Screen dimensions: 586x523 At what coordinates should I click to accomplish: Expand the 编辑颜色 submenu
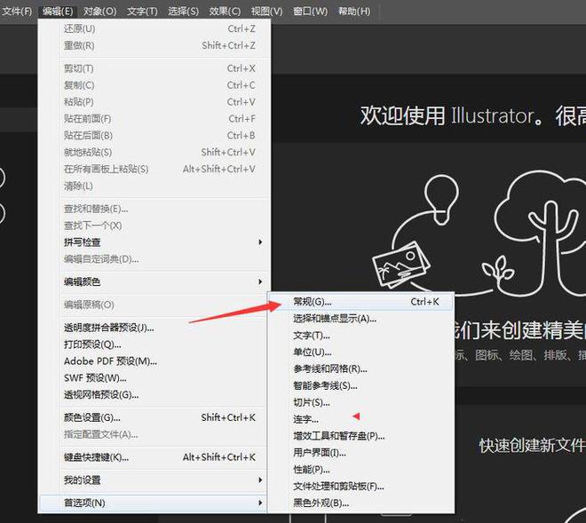pos(154,281)
